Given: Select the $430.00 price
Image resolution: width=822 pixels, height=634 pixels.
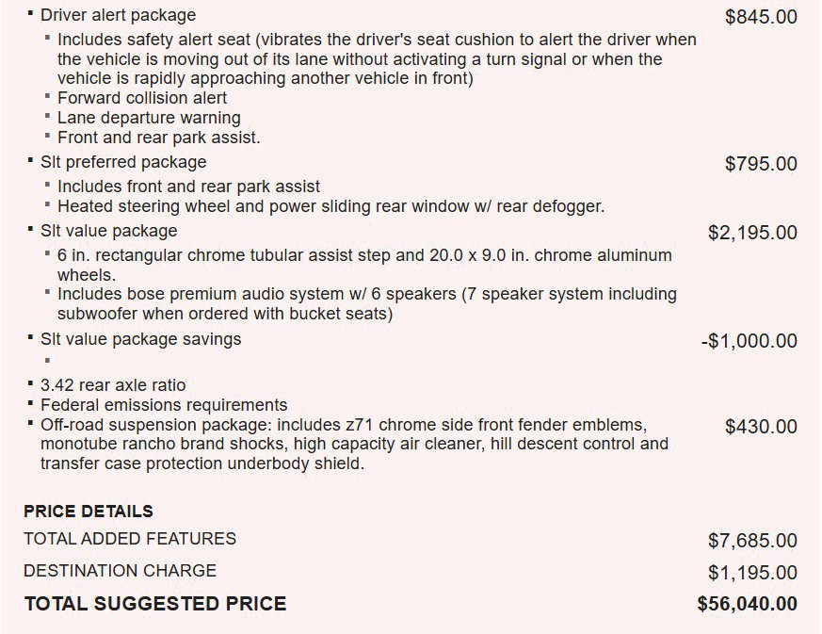Looking at the screenshot, I should (761, 427).
